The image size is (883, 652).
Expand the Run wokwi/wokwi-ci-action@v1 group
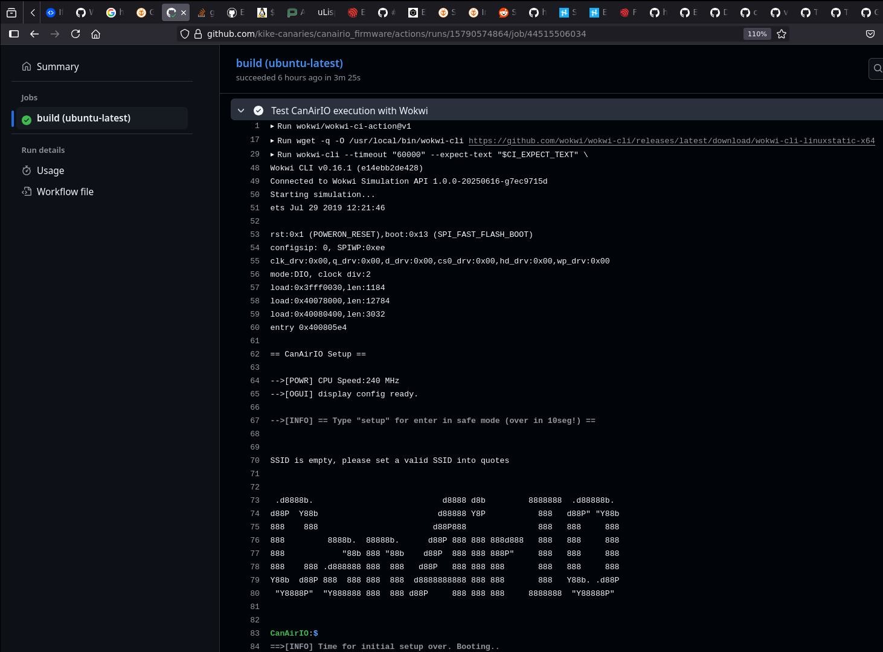(x=272, y=126)
